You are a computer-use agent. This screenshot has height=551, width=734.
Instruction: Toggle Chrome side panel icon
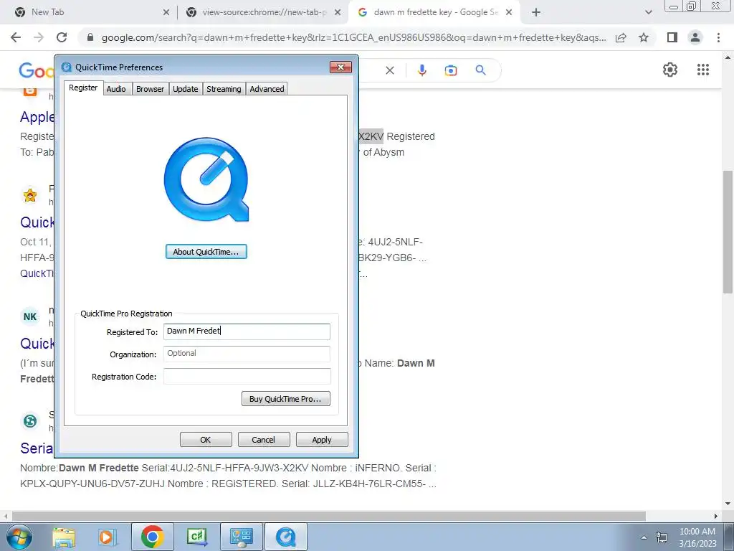pyautogui.click(x=672, y=37)
